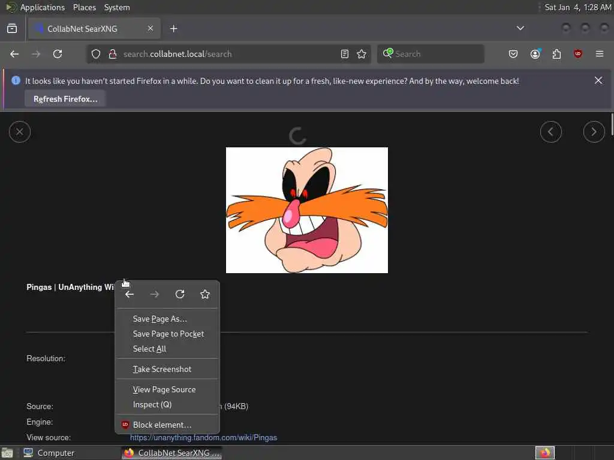
Task: Click the uBlock Origin toolbar icon
Action: [x=577, y=54]
